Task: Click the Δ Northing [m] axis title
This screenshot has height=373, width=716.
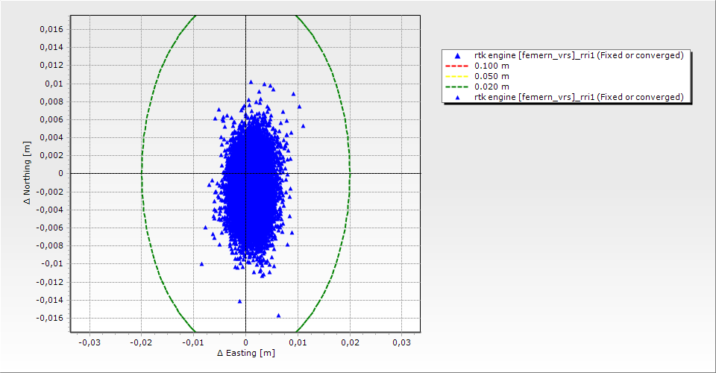Action: pyautogui.click(x=28, y=173)
